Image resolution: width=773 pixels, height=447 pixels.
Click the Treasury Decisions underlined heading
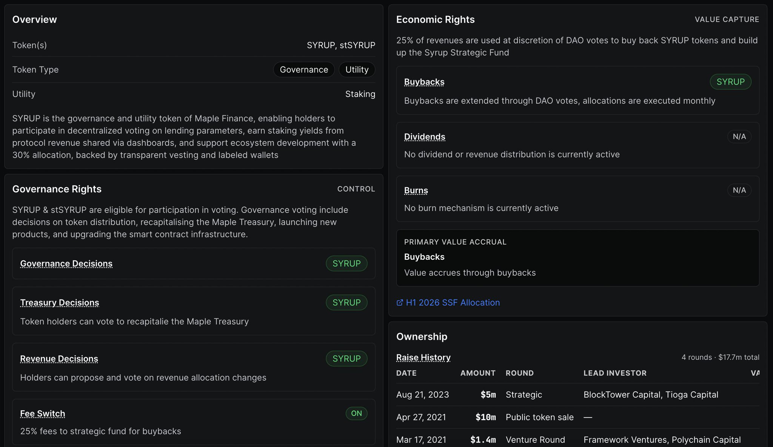[x=60, y=303]
